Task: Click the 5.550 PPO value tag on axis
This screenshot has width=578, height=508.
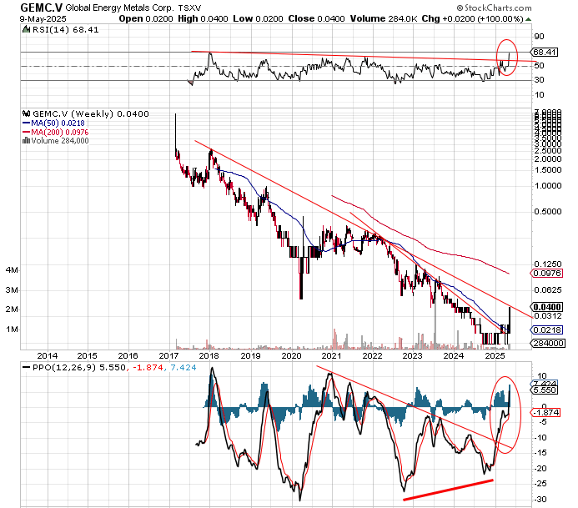Action: (x=544, y=390)
